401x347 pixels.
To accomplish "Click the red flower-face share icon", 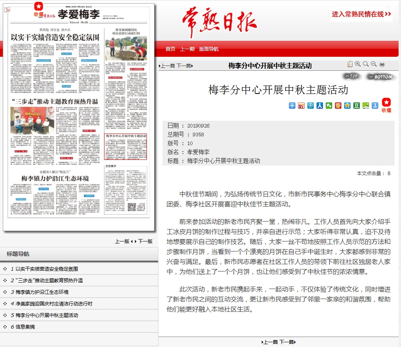I will pos(338,106).
